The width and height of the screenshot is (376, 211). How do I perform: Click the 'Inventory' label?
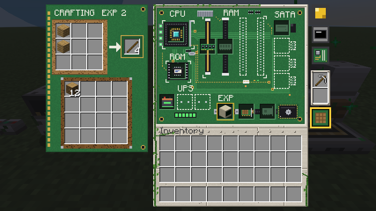[x=181, y=131]
